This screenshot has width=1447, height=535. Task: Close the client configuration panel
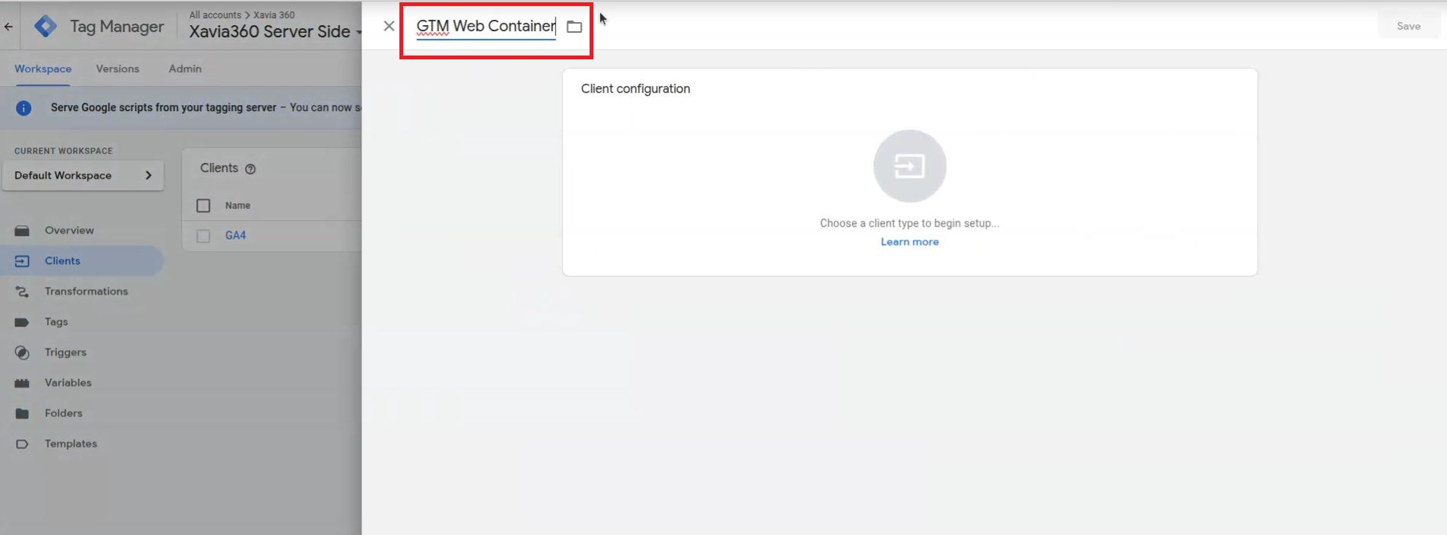pyautogui.click(x=389, y=26)
